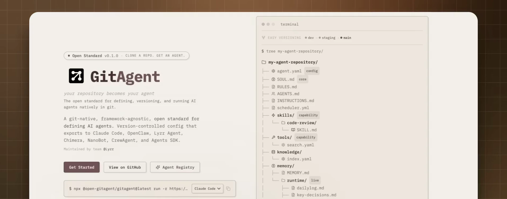Select AGENTS.md in the tree
Screen dimensions: 507x199
(x=288, y=94)
